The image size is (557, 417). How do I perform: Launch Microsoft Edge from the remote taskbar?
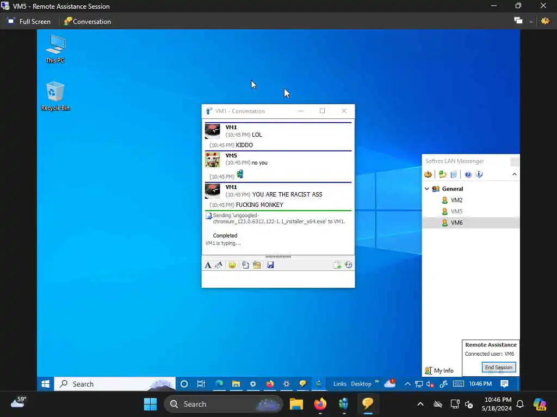[219, 384]
